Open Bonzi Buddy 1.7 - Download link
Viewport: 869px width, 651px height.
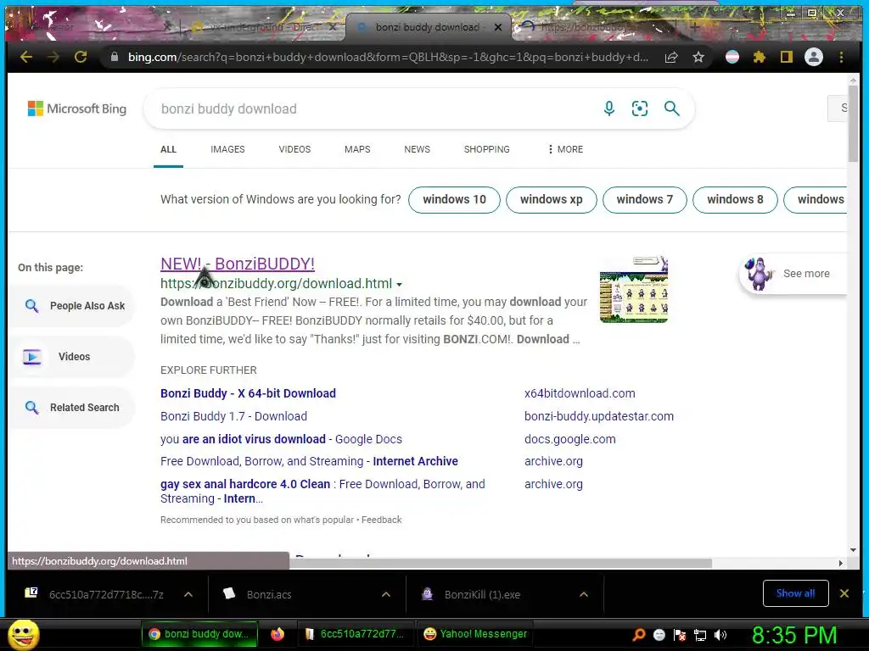[233, 415]
